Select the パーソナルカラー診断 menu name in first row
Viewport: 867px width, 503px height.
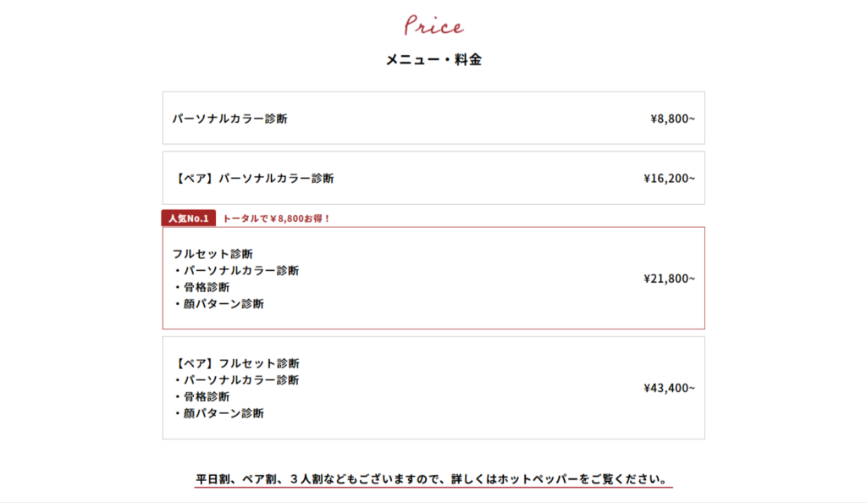click(229, 119)
